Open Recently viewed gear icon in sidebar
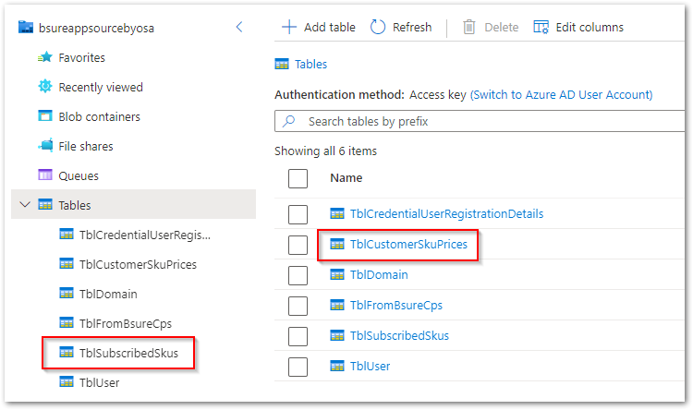This screenshot has height=410, width=693. point(45,87)
